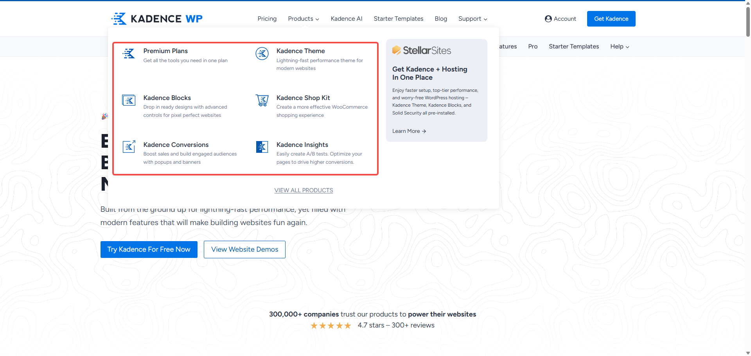
Task: Expand the Support dropdown menu
Action: click(473, 19)
